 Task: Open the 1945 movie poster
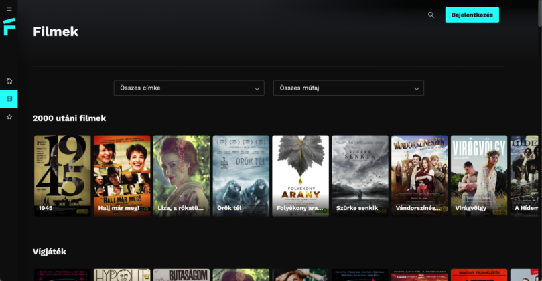[x=62, y=175]
